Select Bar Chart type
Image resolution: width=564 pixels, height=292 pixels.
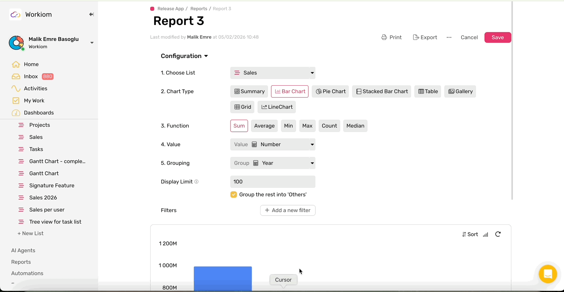tap(290, 91)
